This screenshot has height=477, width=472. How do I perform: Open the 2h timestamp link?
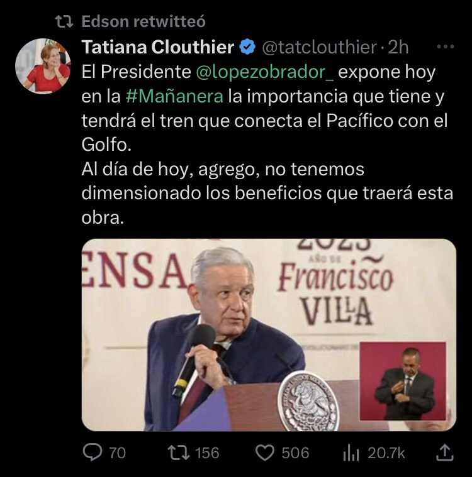(398, 47)
